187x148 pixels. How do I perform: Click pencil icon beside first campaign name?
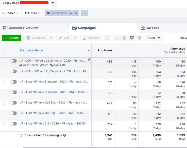(89, 59)
